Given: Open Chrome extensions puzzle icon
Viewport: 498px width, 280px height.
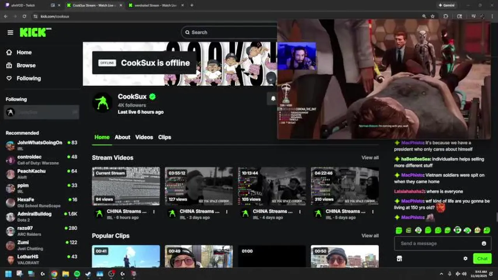Looking at the screenshot, I should pyautogui.click(x=446, y=16).
